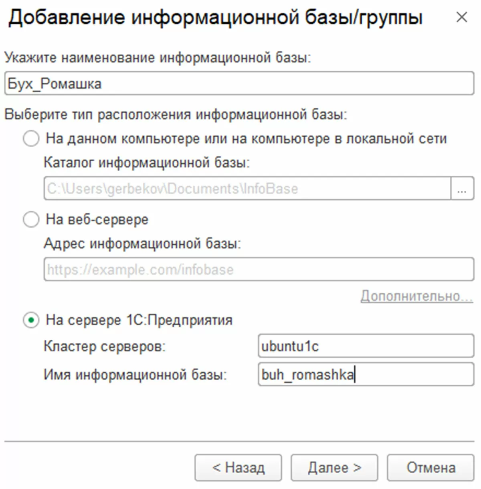Click the server cluster field with ubuntu1c
The width and height of the screenshot is (481, 489).
click(x=366, y=346)
